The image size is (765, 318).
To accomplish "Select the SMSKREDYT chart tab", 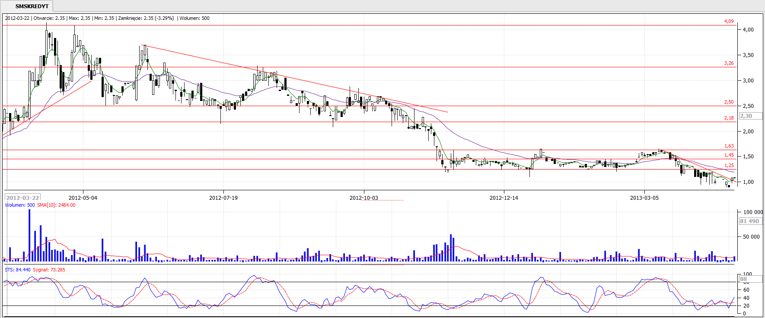I will [32, 6].
